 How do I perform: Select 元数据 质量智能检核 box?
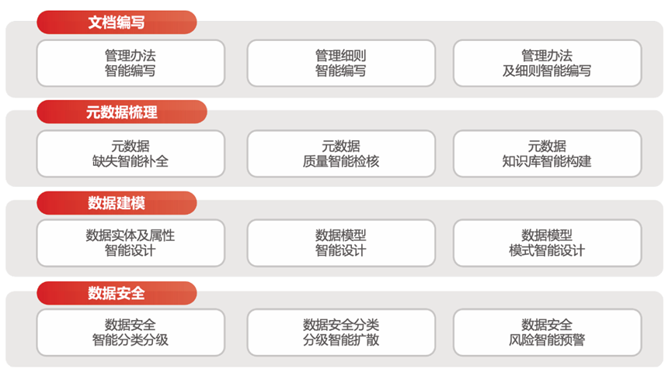tap(340, 153)
